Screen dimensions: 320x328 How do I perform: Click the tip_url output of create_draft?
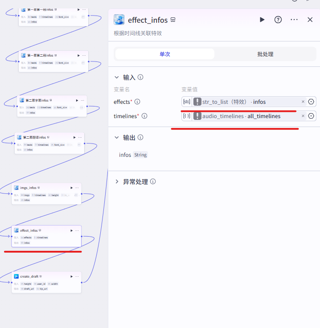coord(42,289)
